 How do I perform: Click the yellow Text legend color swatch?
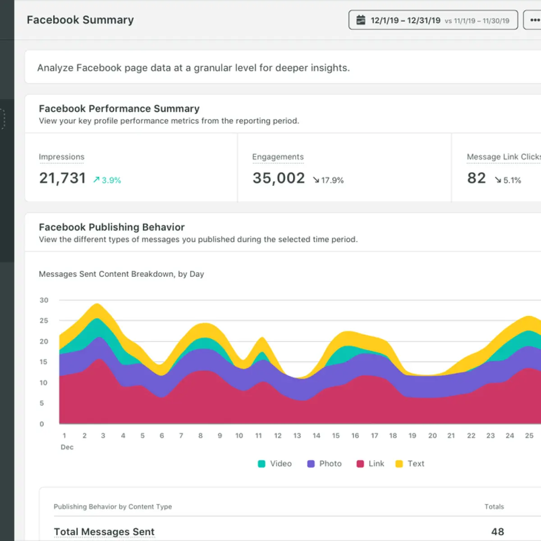click(x=399, y=464)
